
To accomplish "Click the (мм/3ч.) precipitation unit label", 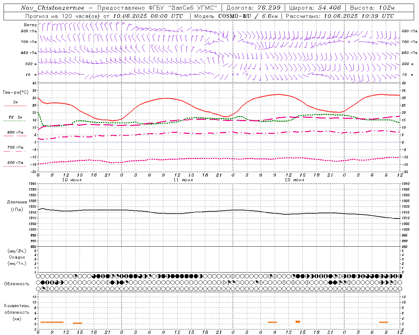I will point(17,251).
